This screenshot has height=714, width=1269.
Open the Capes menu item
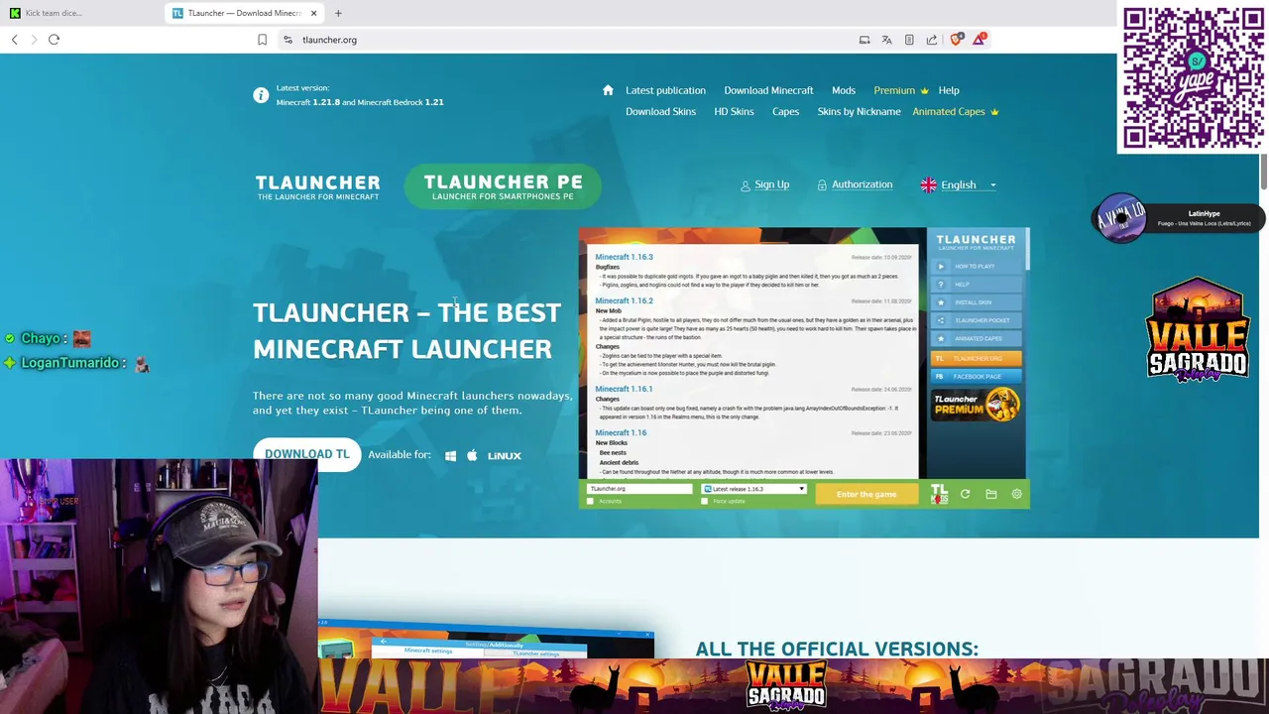click(785, 111)
